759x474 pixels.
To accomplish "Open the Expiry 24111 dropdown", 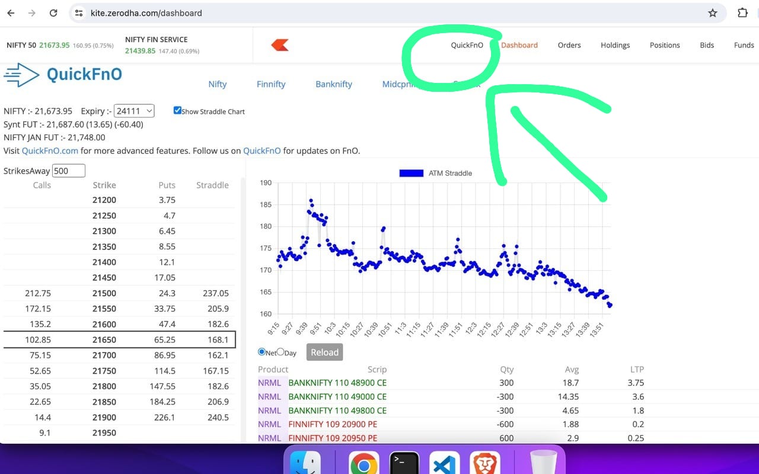I will pos(134,111).
